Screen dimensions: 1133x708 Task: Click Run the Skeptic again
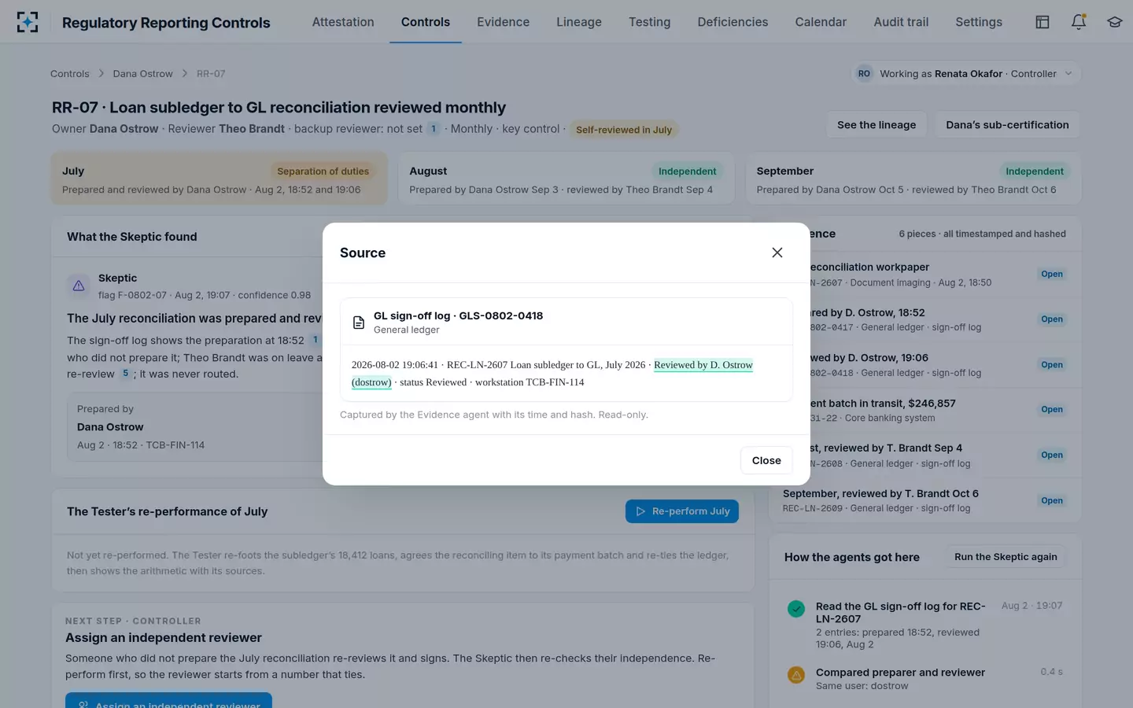point(1006,557)
